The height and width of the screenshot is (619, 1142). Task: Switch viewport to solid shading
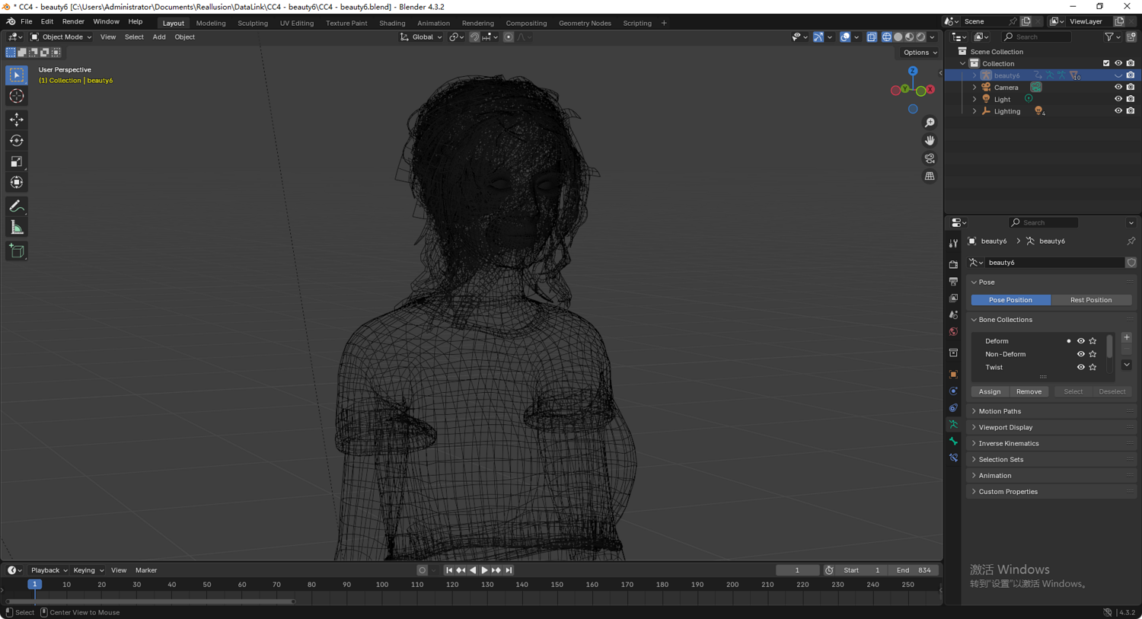898,37
